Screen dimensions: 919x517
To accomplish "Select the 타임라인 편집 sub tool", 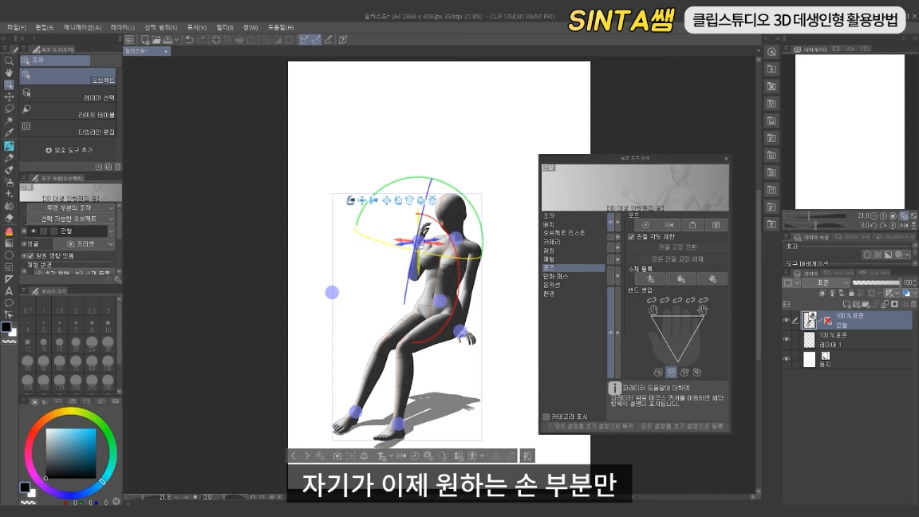I will coord(68,128).
